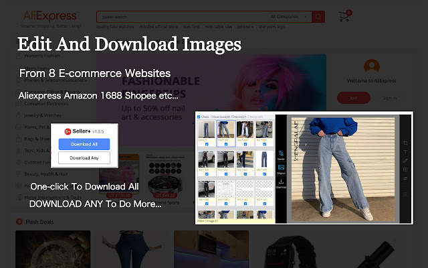428x268 pixels.
Task: Uncheck the second thumbnail's checkbox
Action: tap(226, 143)
